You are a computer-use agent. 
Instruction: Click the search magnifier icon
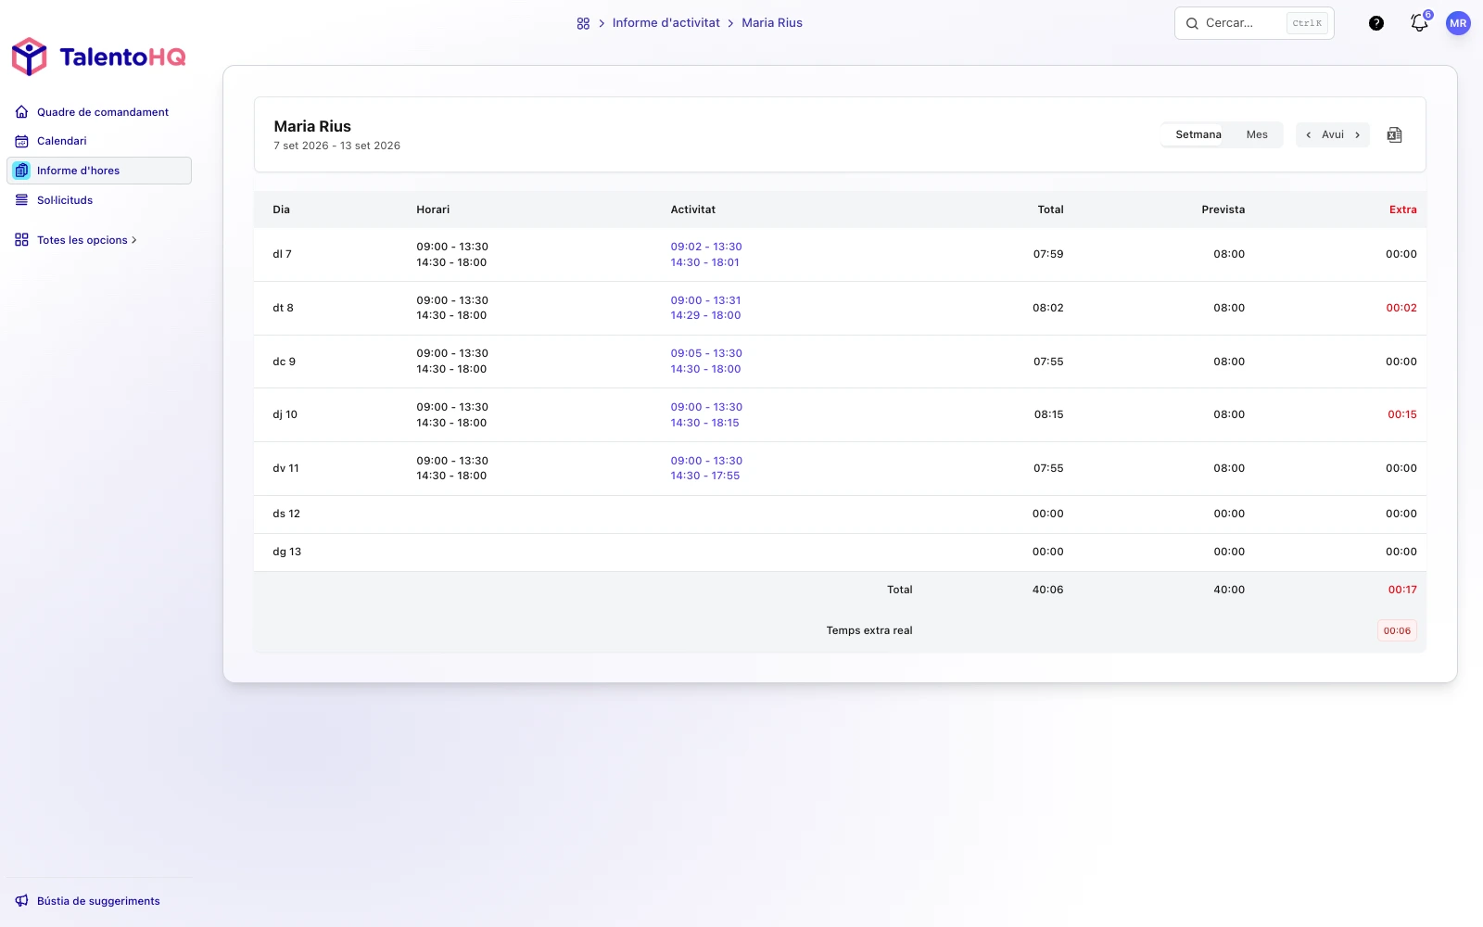1192,23
